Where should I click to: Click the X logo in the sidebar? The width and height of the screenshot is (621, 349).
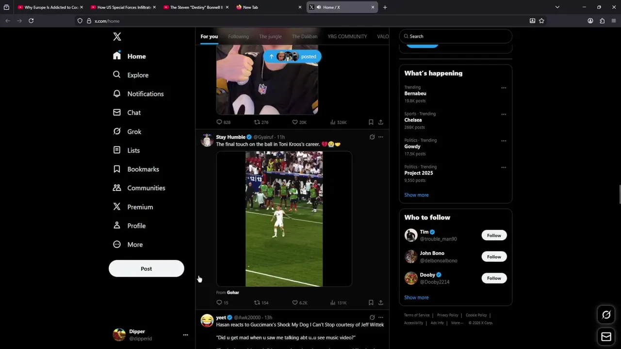[x=117, y=37]
